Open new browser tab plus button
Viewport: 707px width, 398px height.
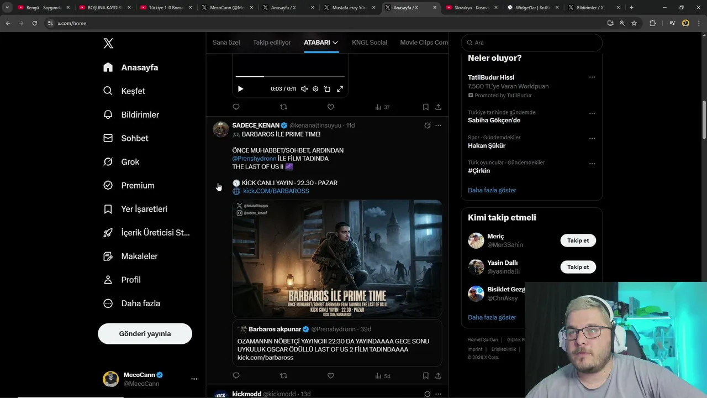click(631, 8)
